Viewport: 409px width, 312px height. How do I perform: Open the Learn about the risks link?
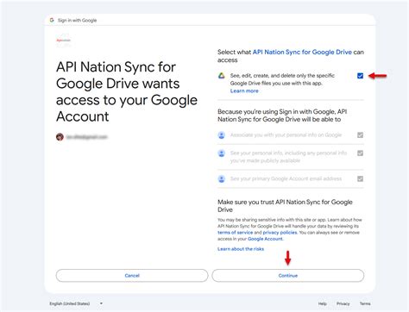click(241, 249)
